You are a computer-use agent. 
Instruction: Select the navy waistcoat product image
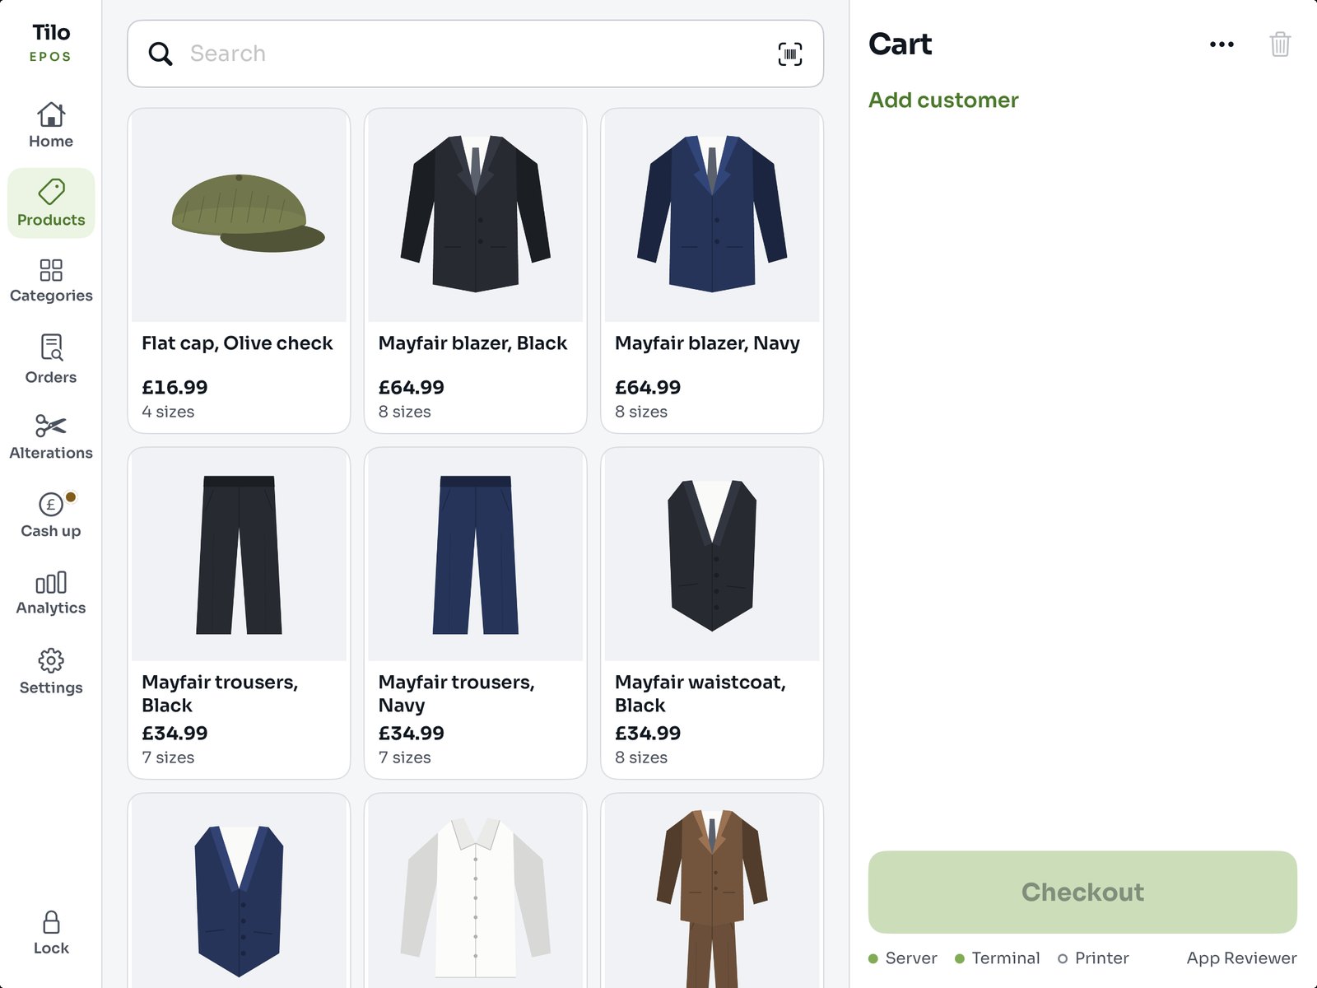tap(239, 901)
